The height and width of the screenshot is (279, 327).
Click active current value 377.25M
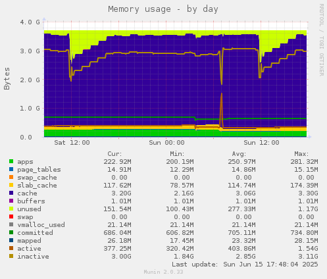pyautogui.click(x=117, y=249)
